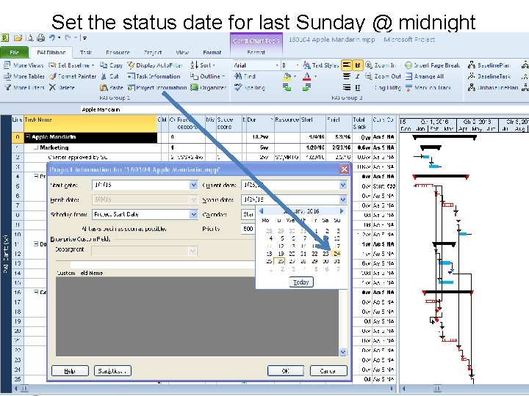Open the Set Baseline dropdown
The image size is (529, 396).
tap(93, 65)
